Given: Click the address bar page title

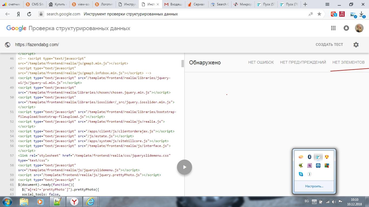Looking at the screenshot, I should (x=131, y=14).
